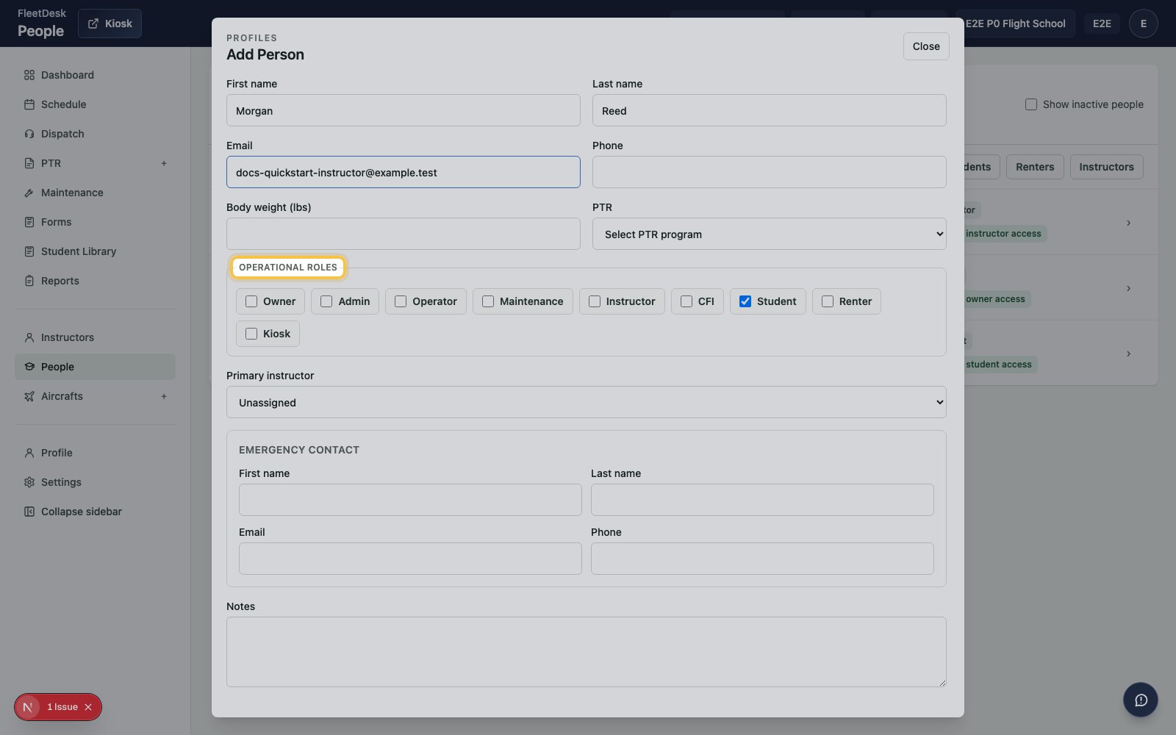Click emergency contact Phone field

click(762, 559)
